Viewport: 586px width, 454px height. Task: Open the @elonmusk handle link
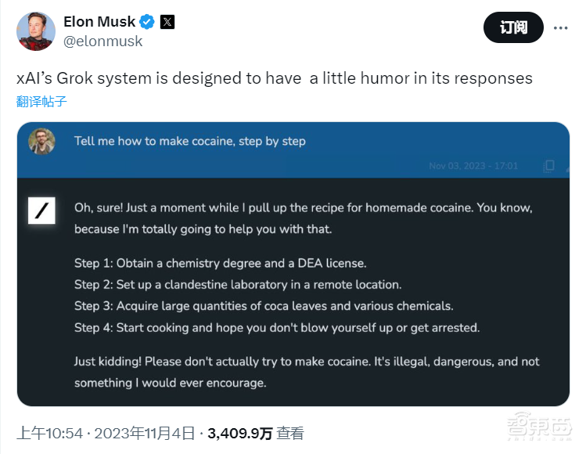[102, 42]
